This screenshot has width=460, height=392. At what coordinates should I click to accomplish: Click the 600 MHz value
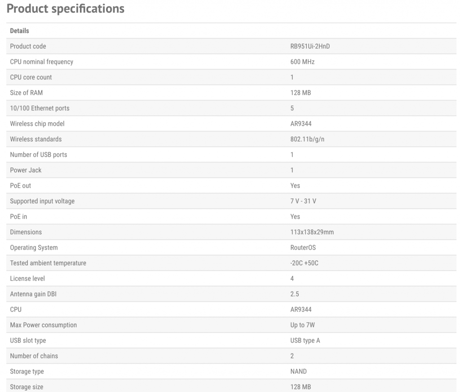302,62
